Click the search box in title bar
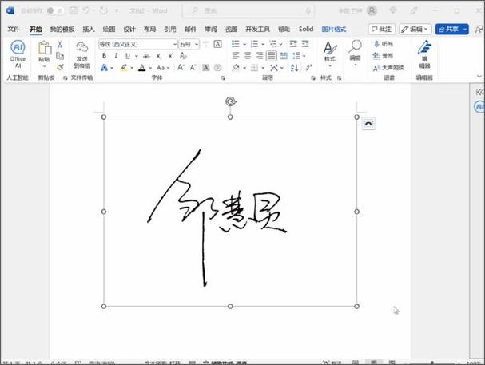 point(248,10)
